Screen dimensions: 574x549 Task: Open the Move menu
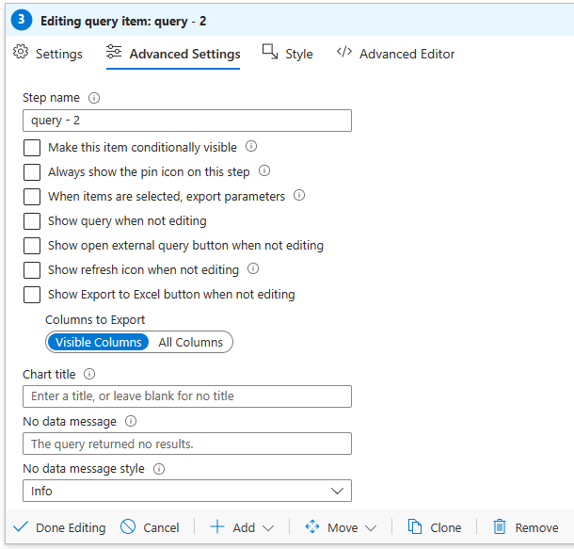(x=341, y=527)
